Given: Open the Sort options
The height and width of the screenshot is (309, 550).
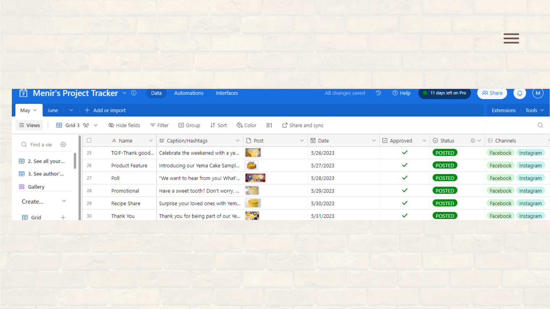Looking at the screenshot, I should (218, 125).
